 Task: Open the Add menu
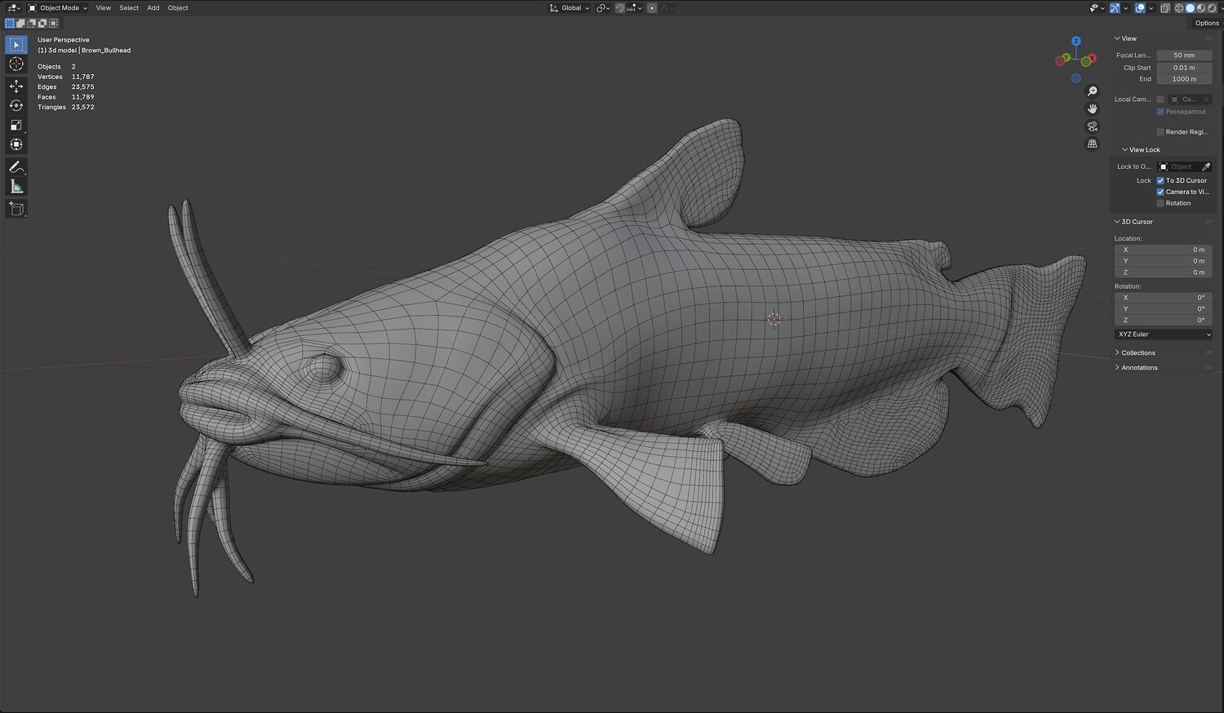(x=153, y=8)
